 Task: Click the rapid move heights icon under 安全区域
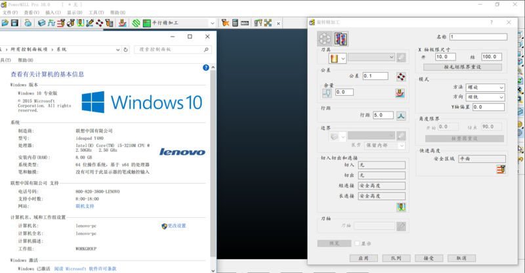[501, 169]
